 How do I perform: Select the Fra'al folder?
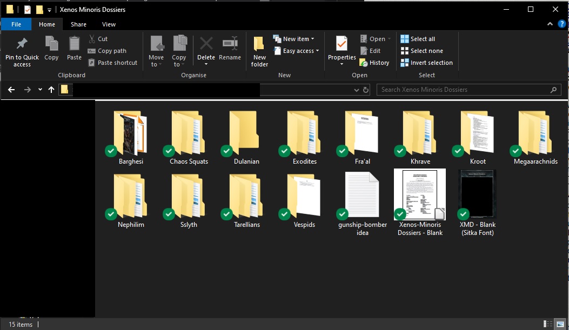[362, 137]
